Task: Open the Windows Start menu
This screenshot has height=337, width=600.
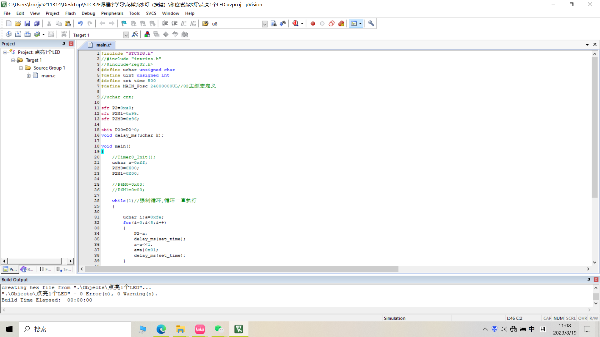Action: (x=9, y=329)
